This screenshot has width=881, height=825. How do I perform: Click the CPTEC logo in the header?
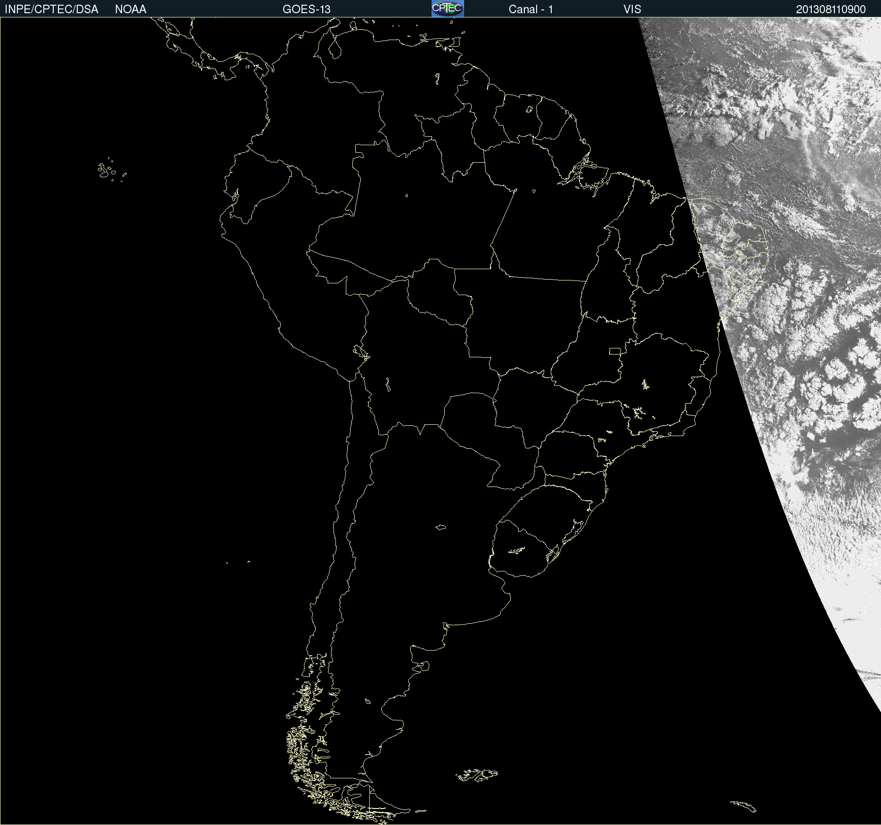point(448,8)
